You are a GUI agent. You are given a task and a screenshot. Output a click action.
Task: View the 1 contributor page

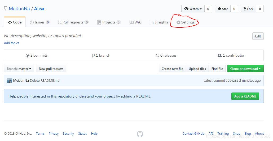231,55
